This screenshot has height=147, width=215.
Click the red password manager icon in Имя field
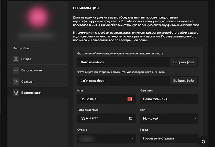click(130, 99)
